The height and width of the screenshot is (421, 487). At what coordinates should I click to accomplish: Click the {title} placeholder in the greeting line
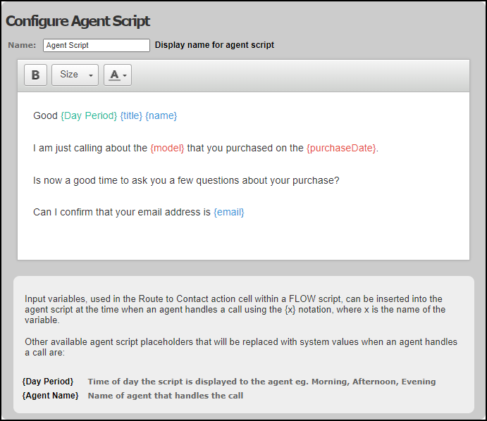point(131,115)
